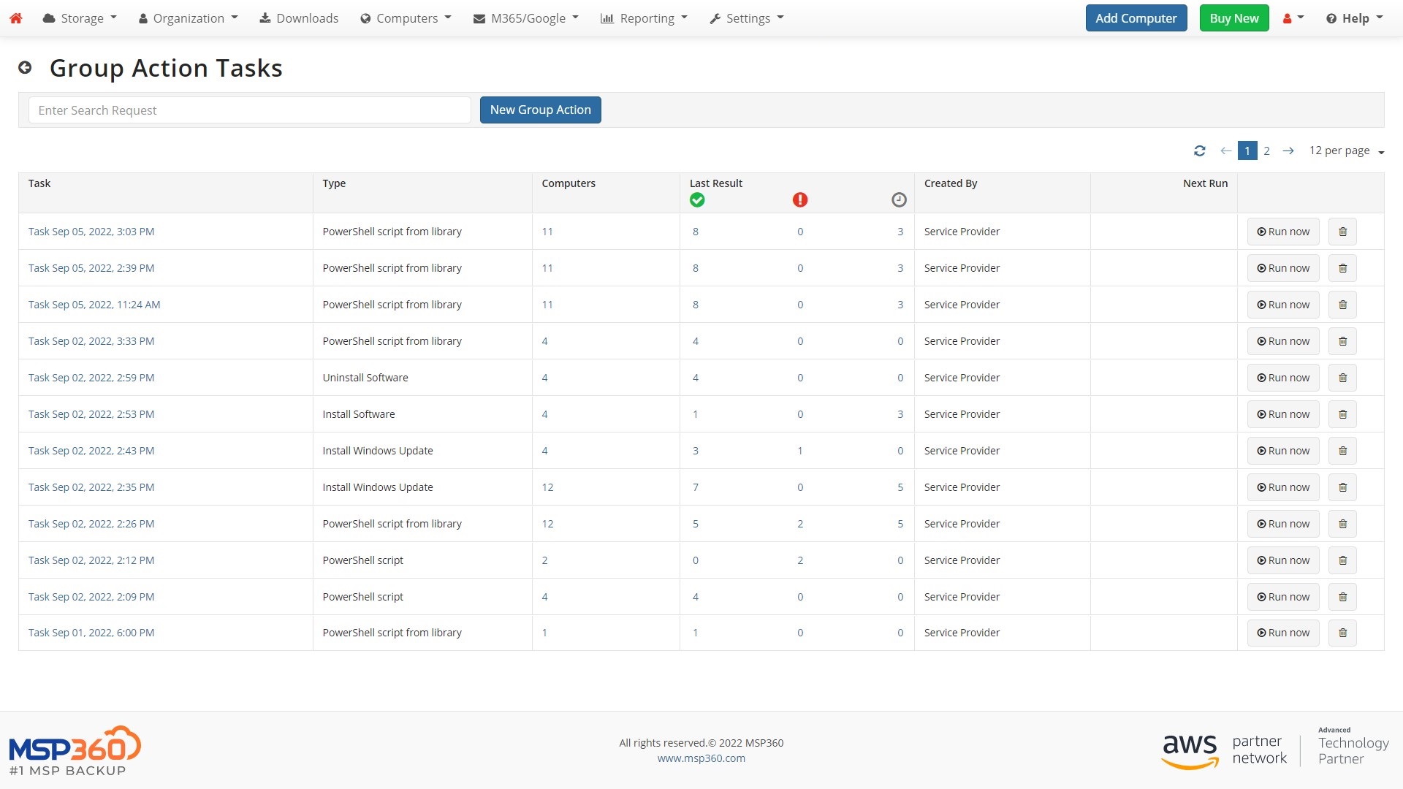Go to previous page arrow
Viewport: 1403px width, 789px height.
click(1225, 150)
